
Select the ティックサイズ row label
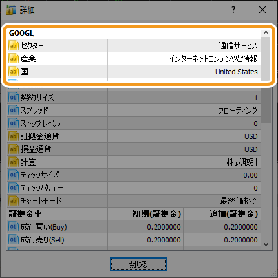pos(39,175)
